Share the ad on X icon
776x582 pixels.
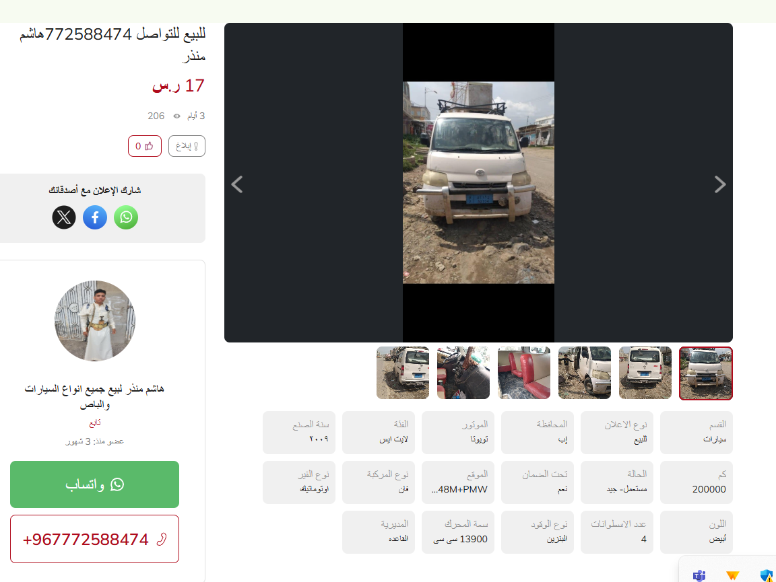tap(64, 217)
